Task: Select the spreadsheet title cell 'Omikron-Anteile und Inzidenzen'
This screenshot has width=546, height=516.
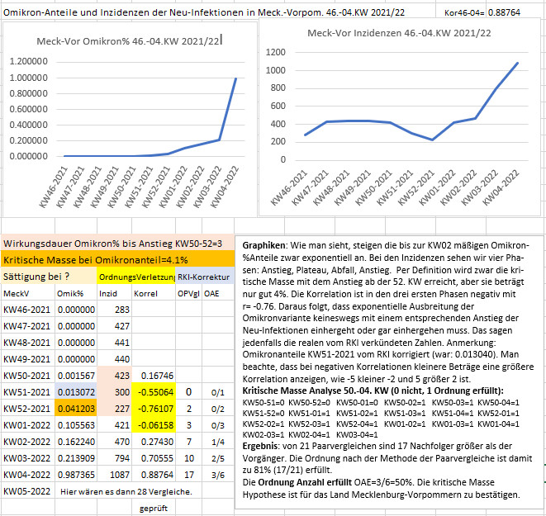Action: point(204,12)
